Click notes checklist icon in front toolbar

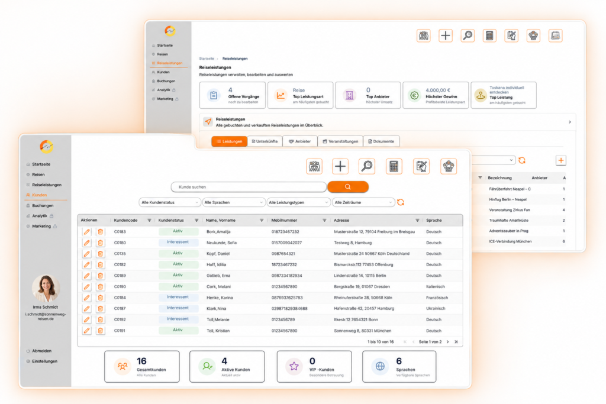pyautogui.click(x=421, y=166)
